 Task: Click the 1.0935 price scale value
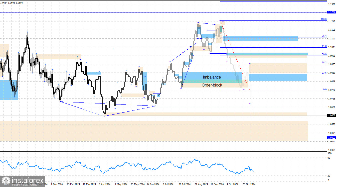pos(332,64)
